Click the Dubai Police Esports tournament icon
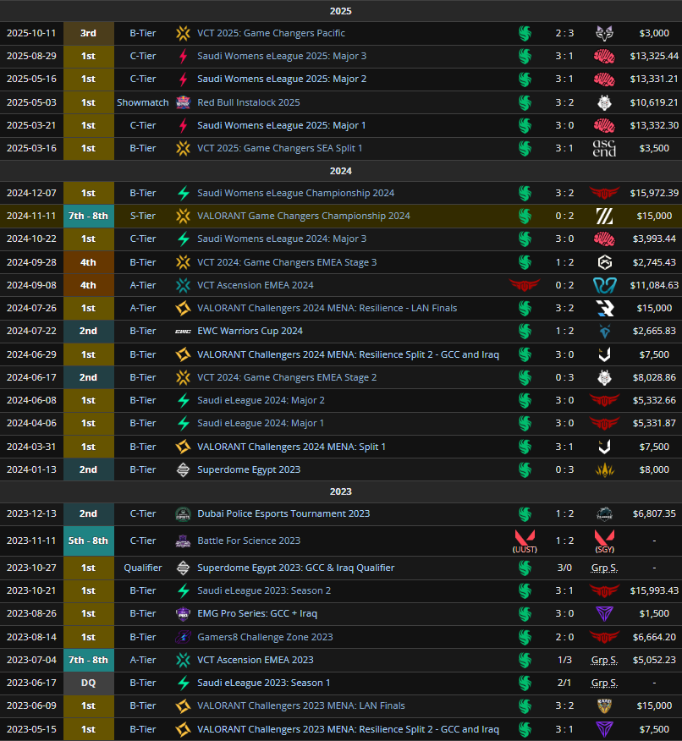Image resolution: width=682 pixels, height=741 pixels. [x=183, y=513]
